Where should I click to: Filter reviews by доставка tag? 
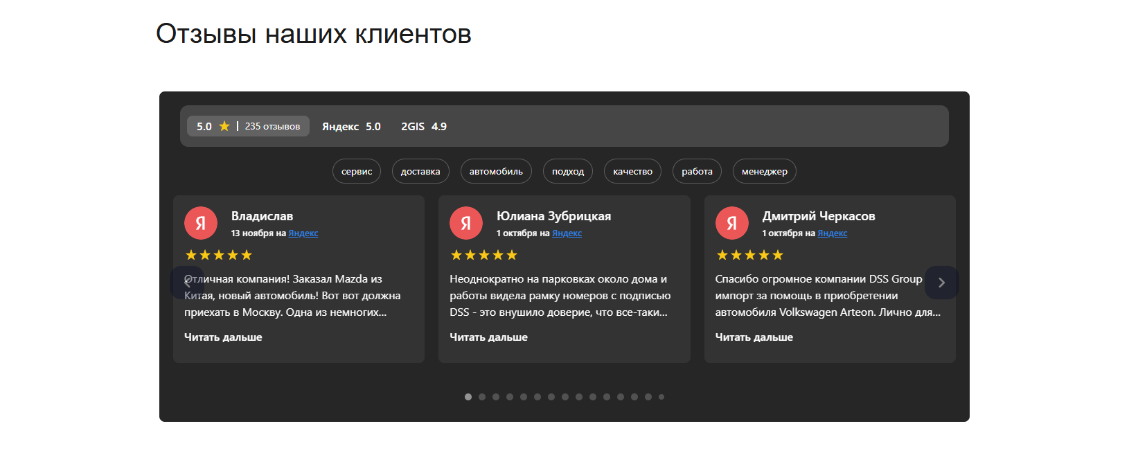pyautogui.click(x=420, y=171)
